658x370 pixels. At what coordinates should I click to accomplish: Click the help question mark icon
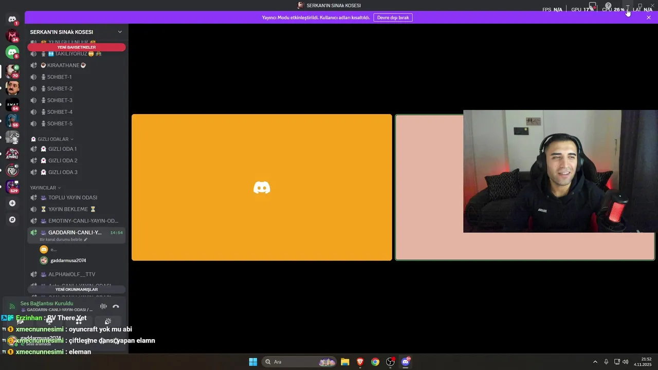click(x=608, y=6)
